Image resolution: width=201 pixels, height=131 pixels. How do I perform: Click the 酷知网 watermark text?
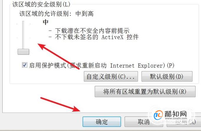tap(176, 114)
